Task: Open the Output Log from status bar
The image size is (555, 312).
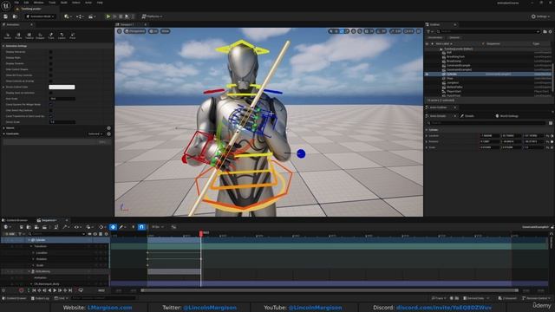Action: (40, 298)
